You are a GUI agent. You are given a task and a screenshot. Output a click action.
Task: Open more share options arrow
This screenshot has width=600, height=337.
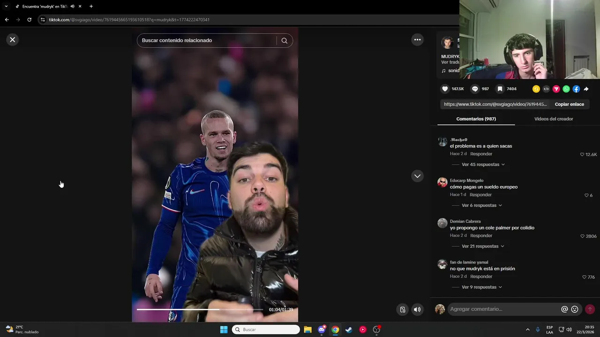pos(586,89)
